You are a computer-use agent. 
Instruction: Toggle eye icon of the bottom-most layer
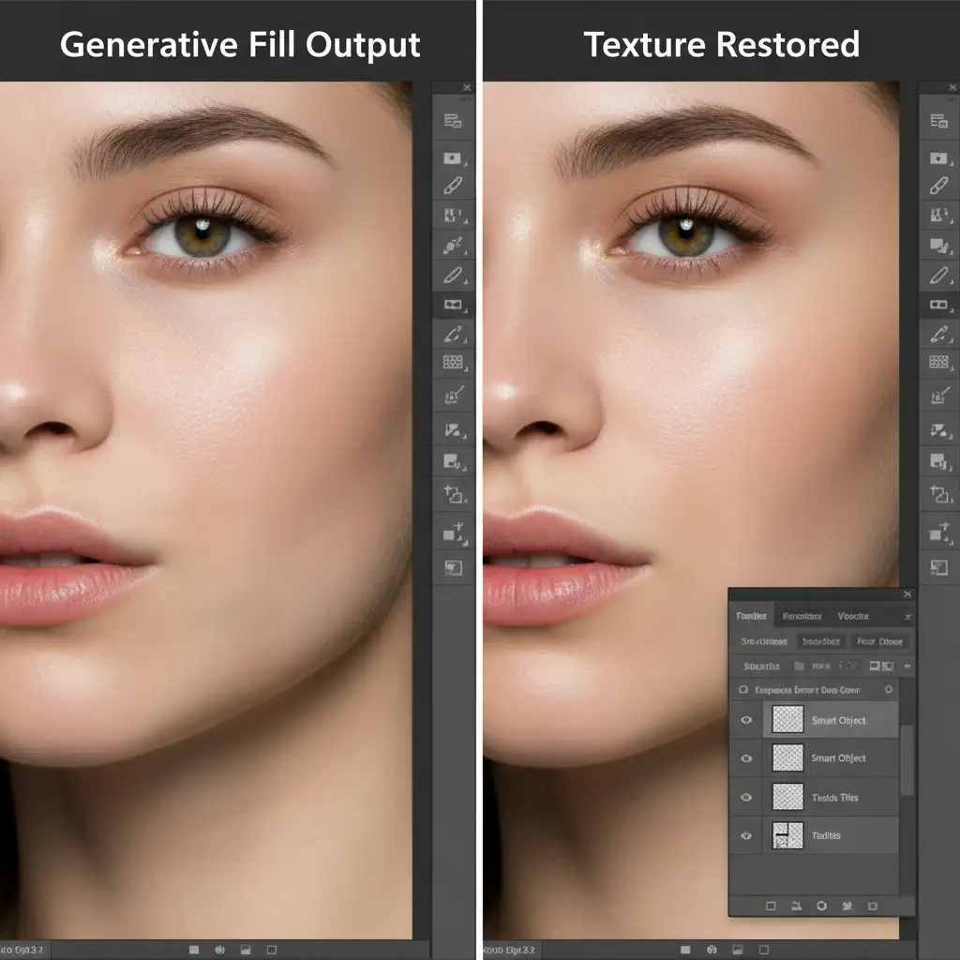click(746, 835)
